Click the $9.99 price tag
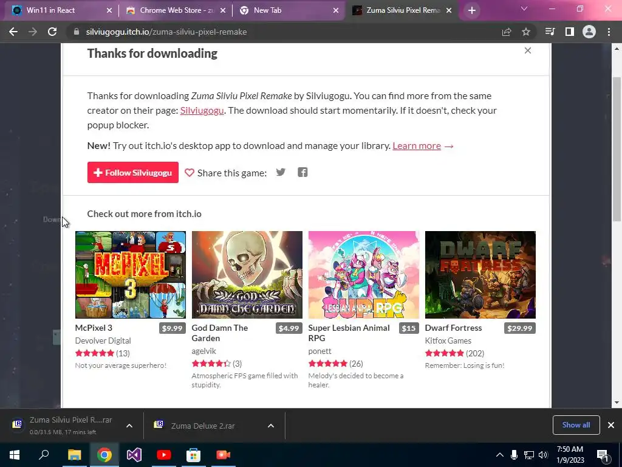This screenshot has width=622, height=467. pos(172,328)
